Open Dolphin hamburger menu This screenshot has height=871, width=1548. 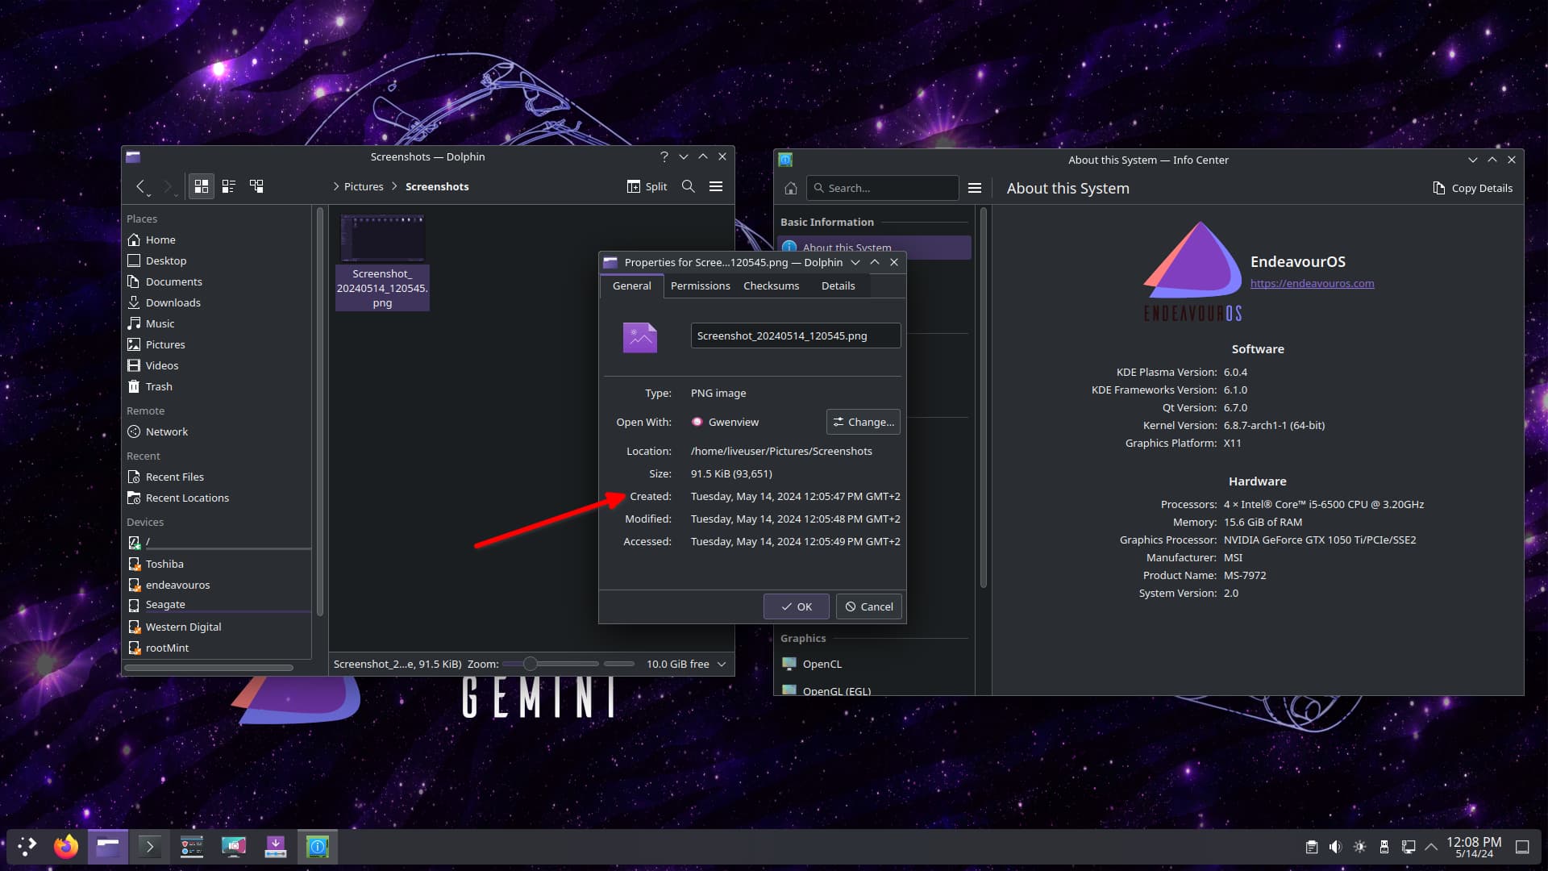click(716, 186)
